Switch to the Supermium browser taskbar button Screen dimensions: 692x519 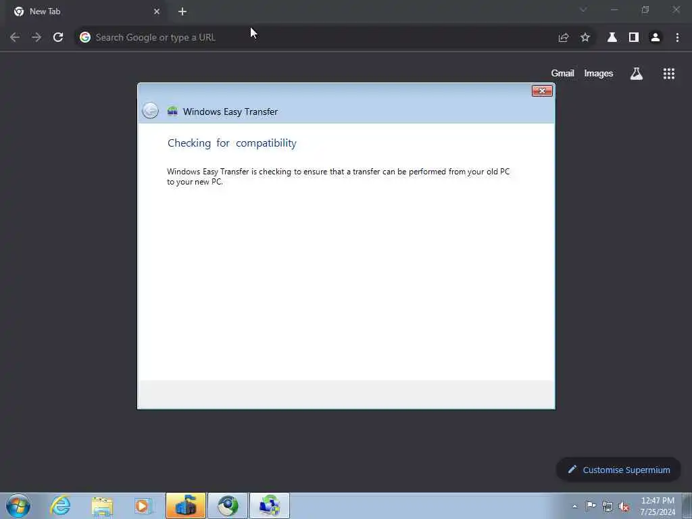(x=228, y=505)
